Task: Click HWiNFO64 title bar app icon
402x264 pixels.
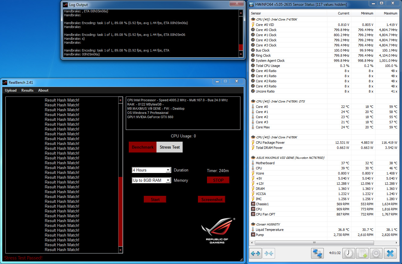Action: (x=251, y=4)
